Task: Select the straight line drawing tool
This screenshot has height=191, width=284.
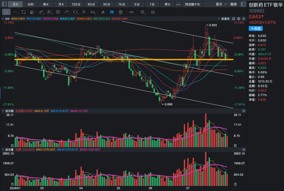Action: tap(15, 12)
